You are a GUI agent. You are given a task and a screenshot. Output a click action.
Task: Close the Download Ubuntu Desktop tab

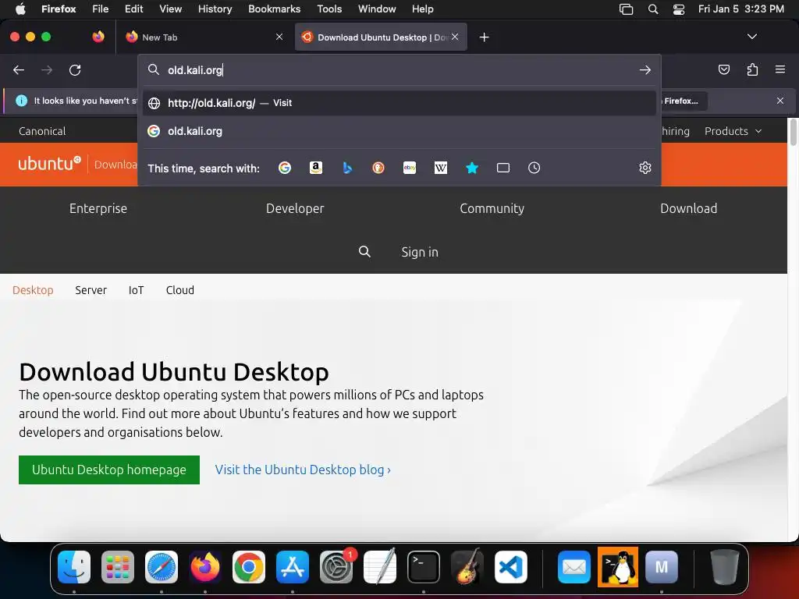click(455, 37)
